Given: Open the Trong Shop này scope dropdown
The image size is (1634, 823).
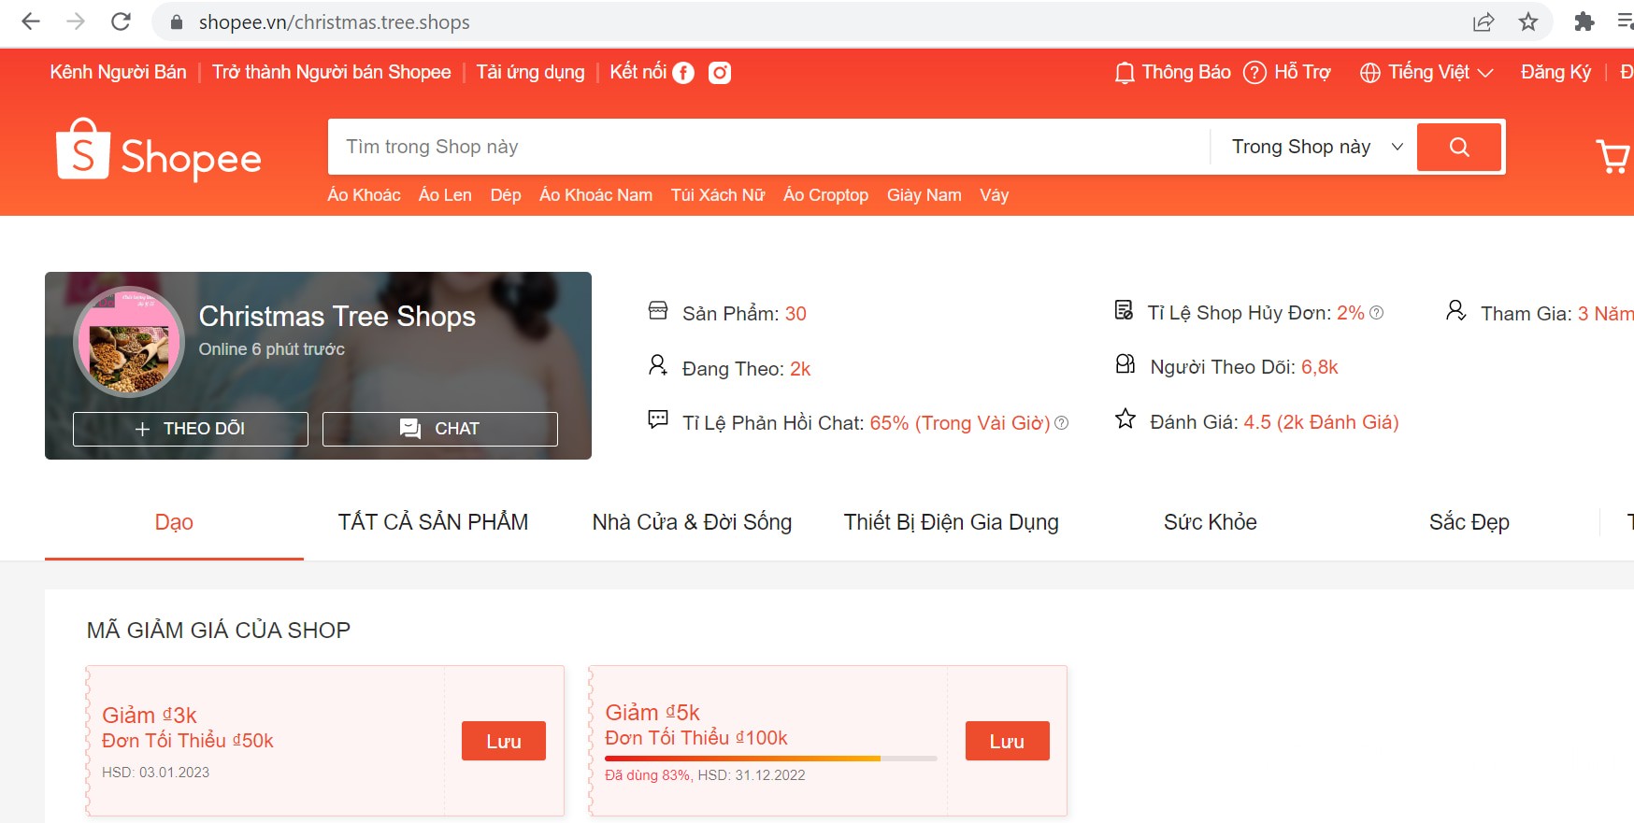Looking at the screenshot, I should [x=1316, y=147].
